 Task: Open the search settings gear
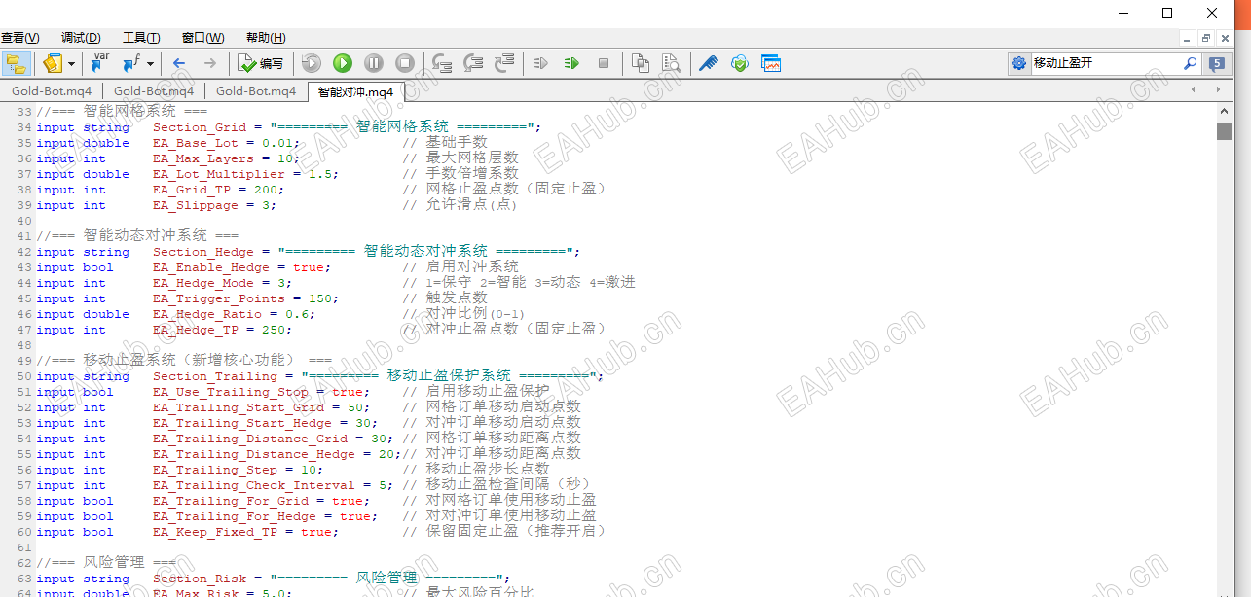[x=1019, y=64]
